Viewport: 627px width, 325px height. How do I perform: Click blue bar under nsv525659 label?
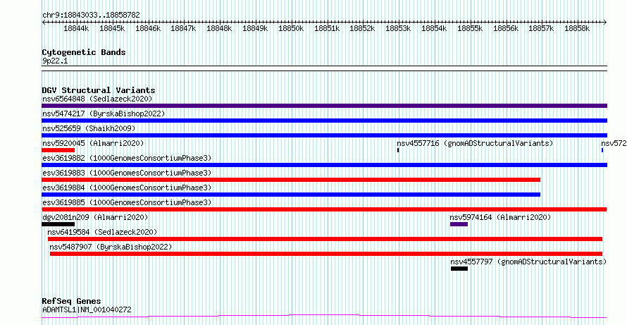pos(324,135)
